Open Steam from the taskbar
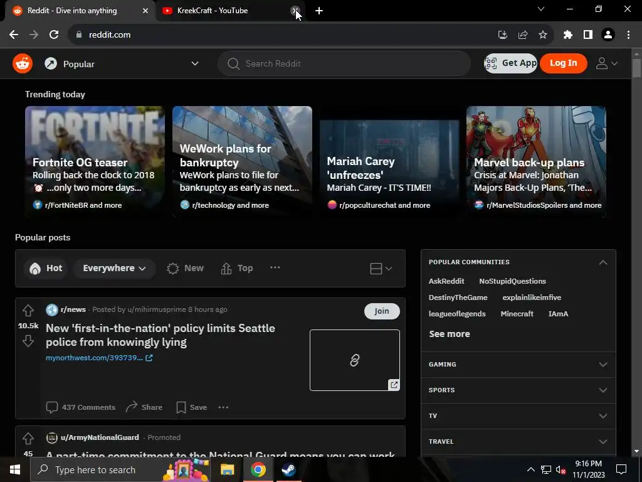The width and height of the screenshot is (642, 482). pyautogui.click(x=288, y=469)
